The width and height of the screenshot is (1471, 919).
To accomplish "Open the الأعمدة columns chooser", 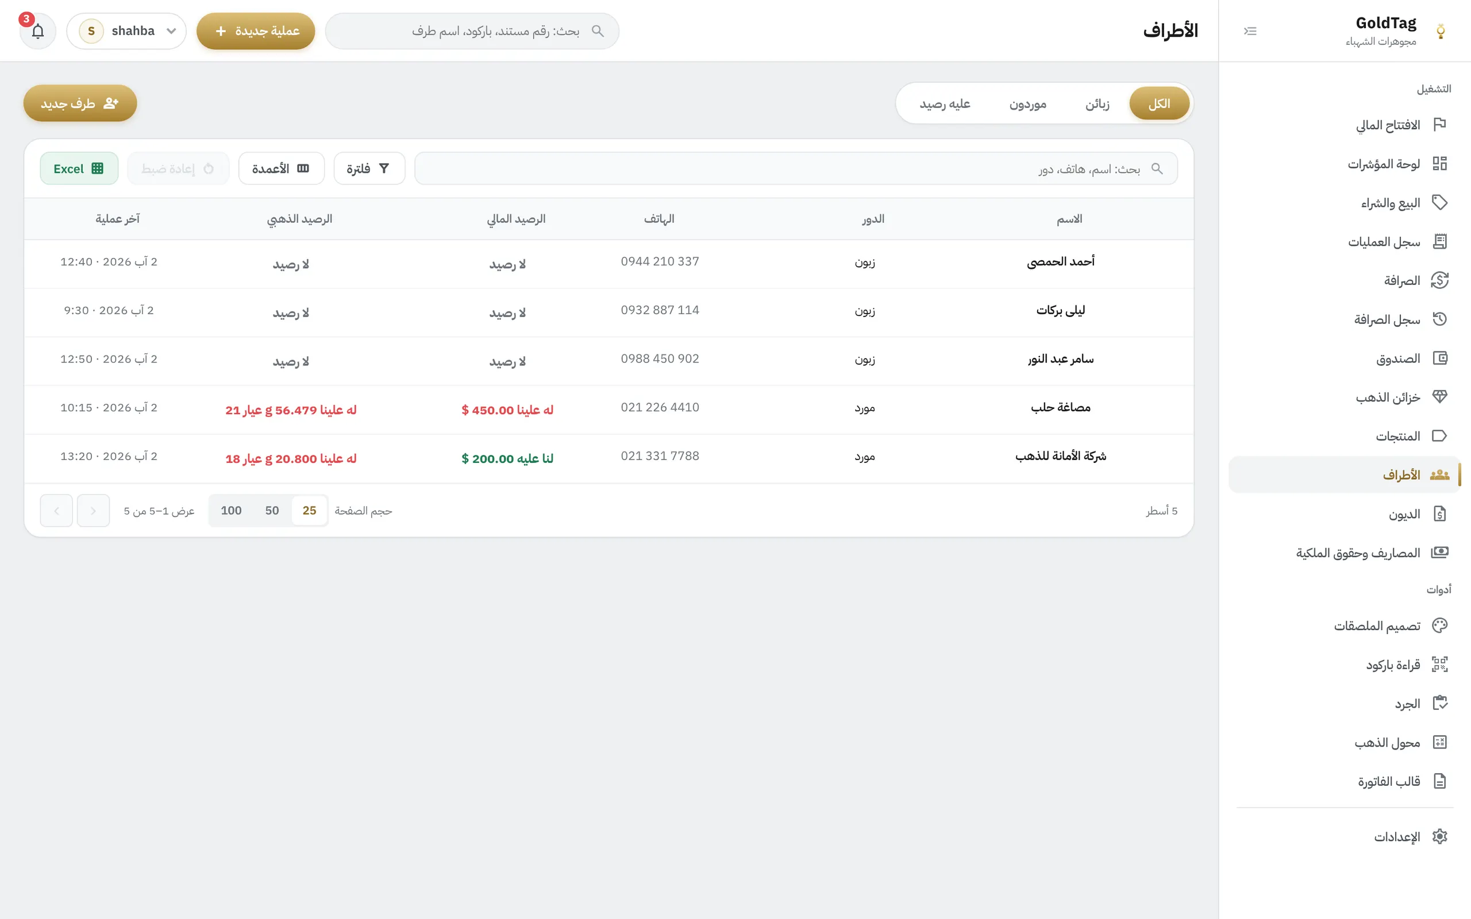I will 282,168.
